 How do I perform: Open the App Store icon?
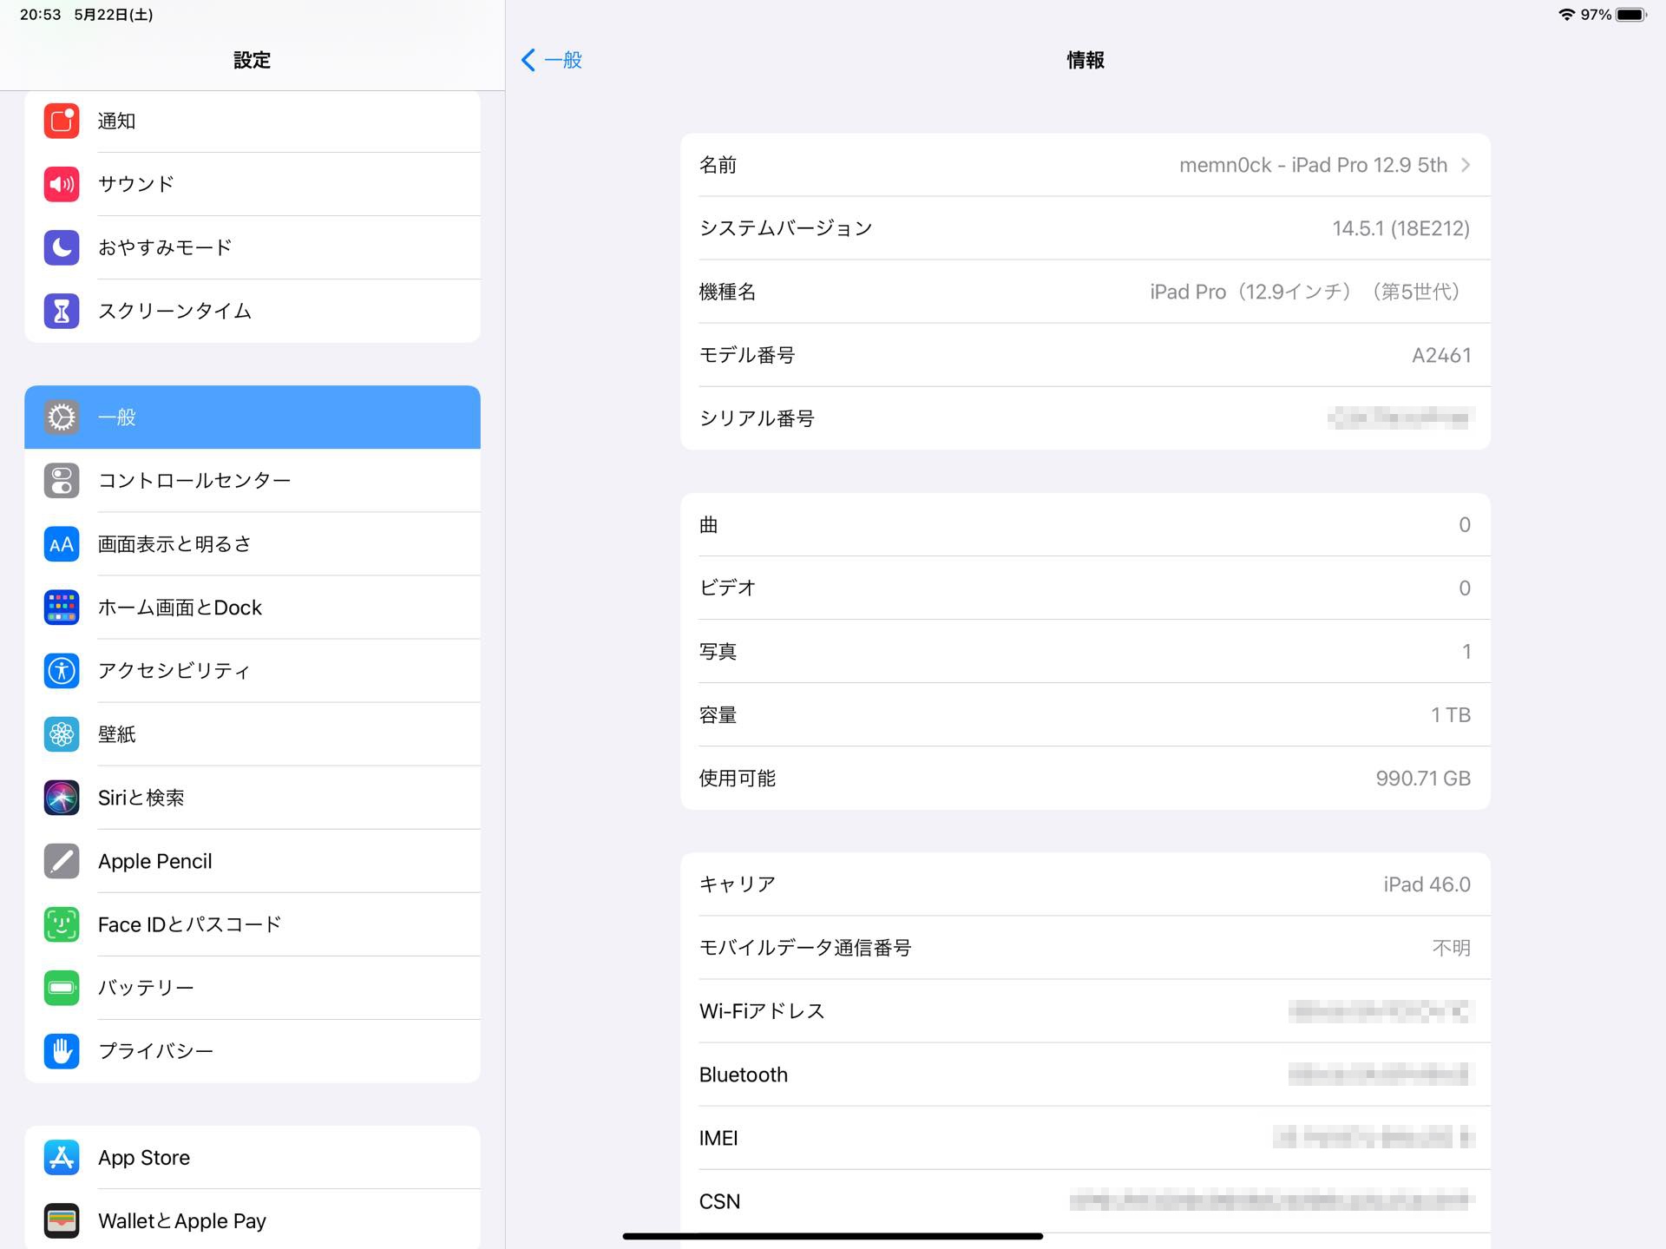tap(62, 1157)
